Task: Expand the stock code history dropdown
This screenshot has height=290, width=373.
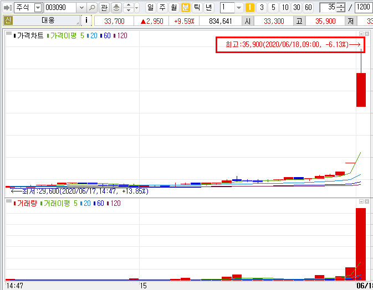Action: pos(81,8)
